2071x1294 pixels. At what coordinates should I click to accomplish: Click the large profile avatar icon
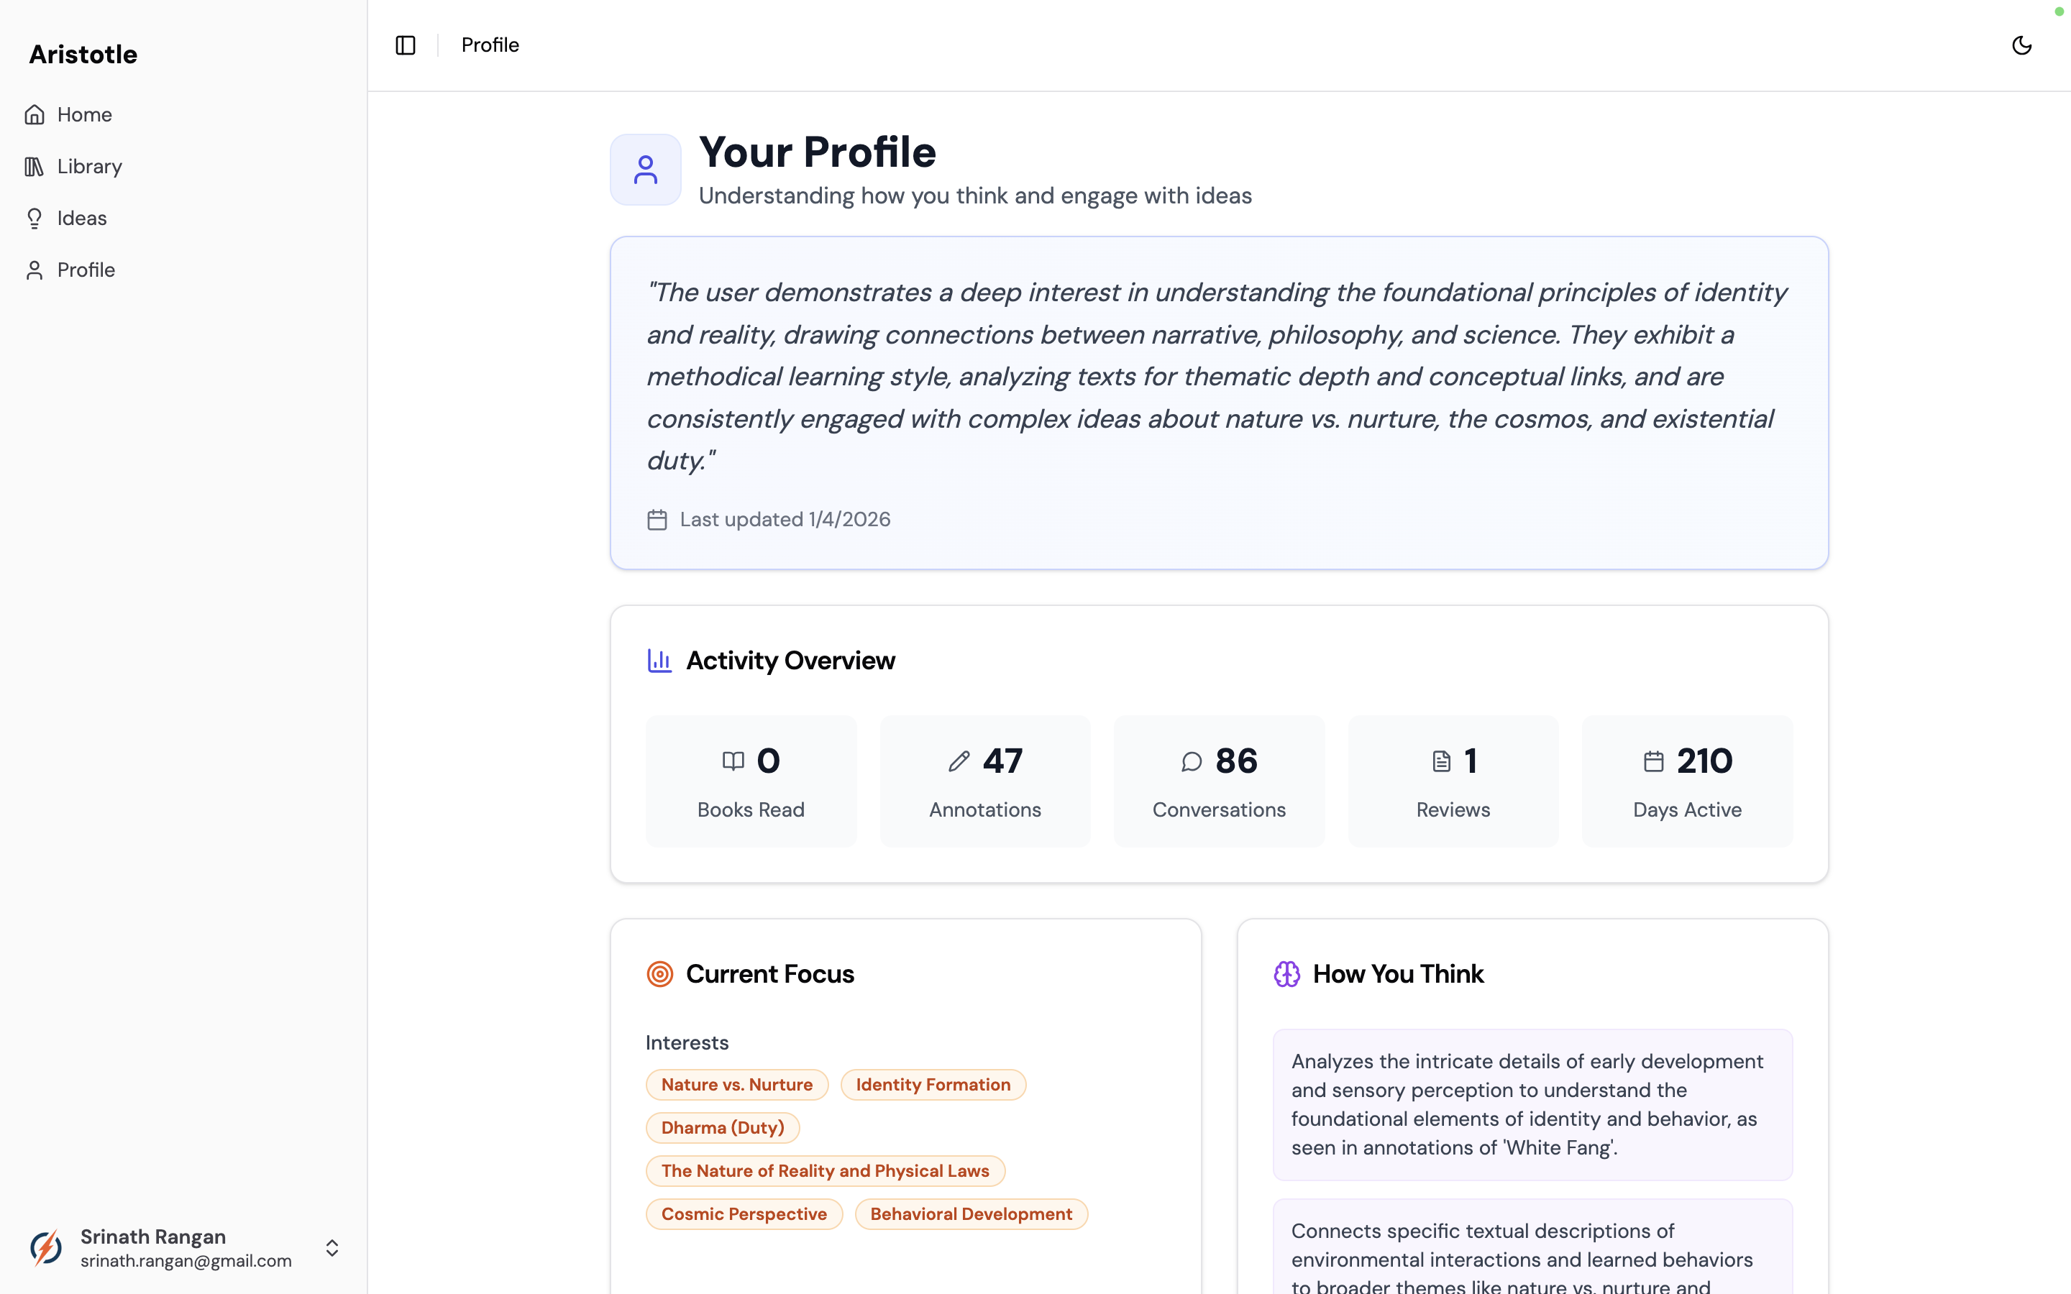645,170
